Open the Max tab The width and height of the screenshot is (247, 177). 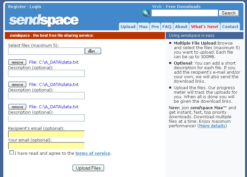pos(143,26)
